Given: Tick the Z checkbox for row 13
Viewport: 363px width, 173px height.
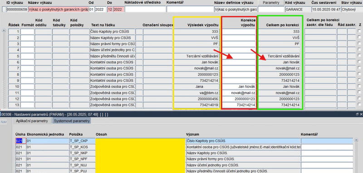Looking at the screenshot, I should [359, 105].
